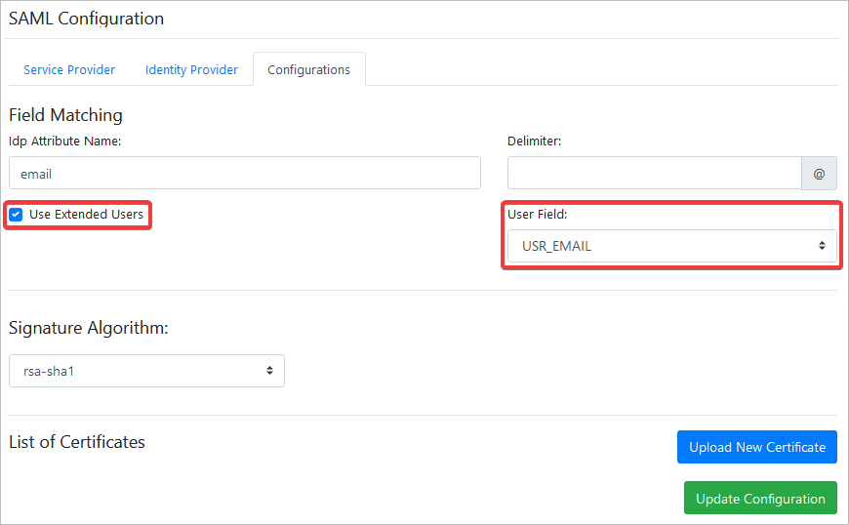Screen dimensions: 849x525
Task: Switch to the Service Provider tab
Action: coord(69,70)
